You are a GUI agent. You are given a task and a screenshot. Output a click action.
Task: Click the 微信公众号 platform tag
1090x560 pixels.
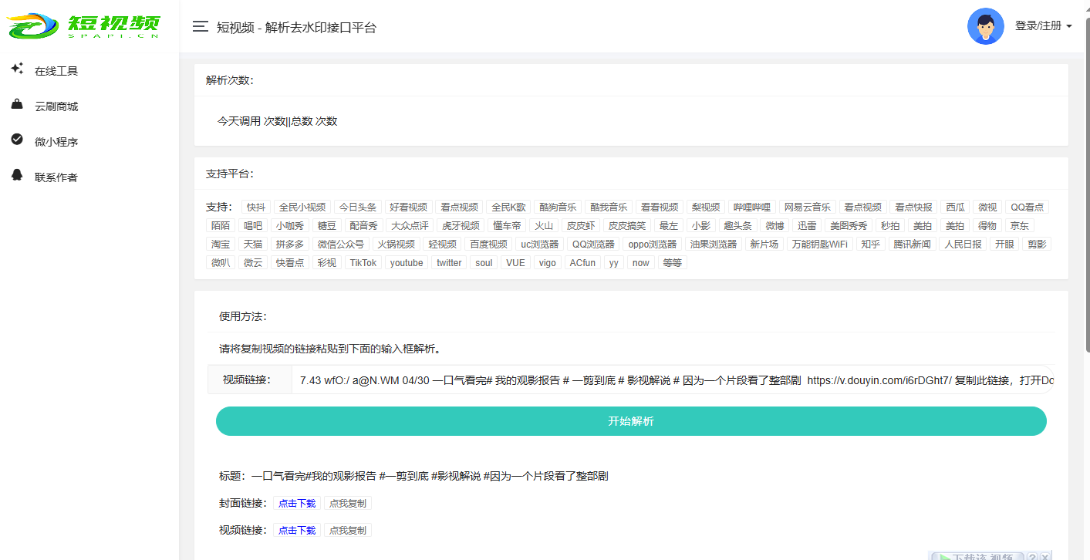click(x=340, y=245)
